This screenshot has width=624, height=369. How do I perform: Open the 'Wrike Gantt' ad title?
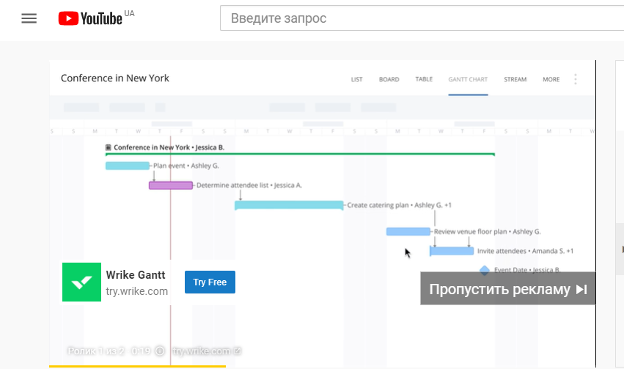click(x=136, y=275)
